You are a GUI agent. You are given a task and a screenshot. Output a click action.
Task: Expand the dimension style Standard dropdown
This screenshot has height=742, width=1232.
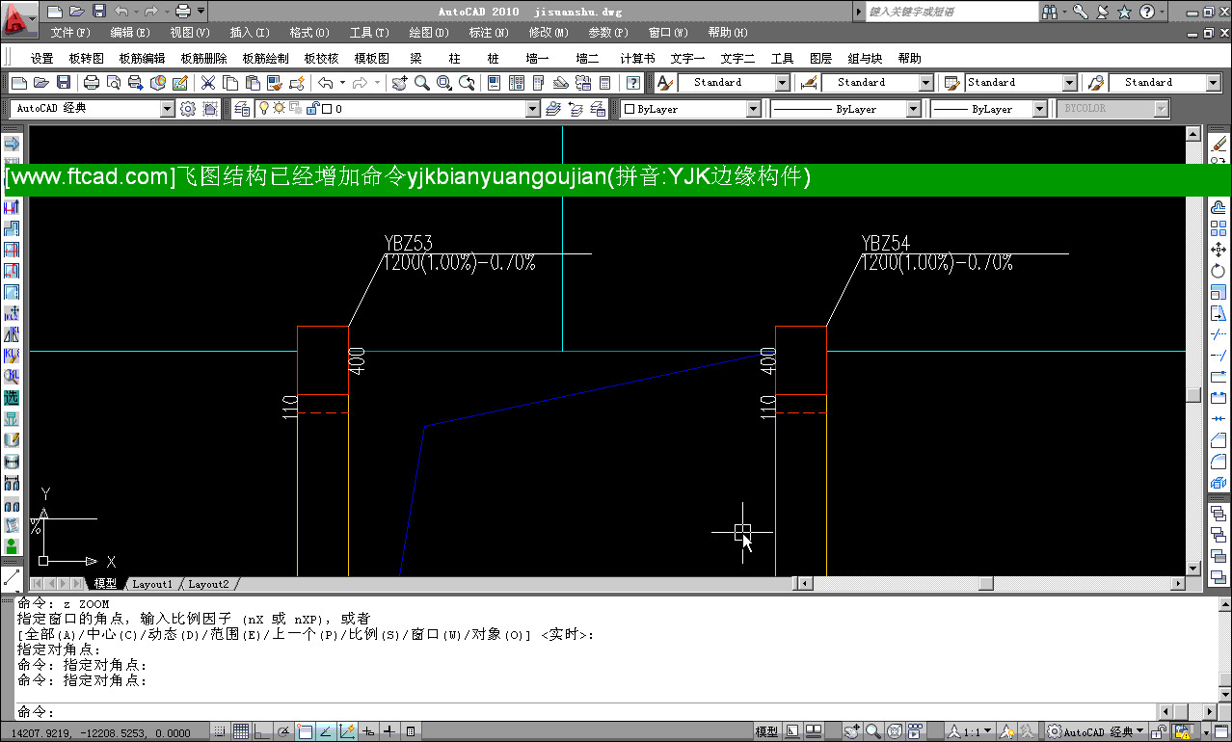point(926,83)
